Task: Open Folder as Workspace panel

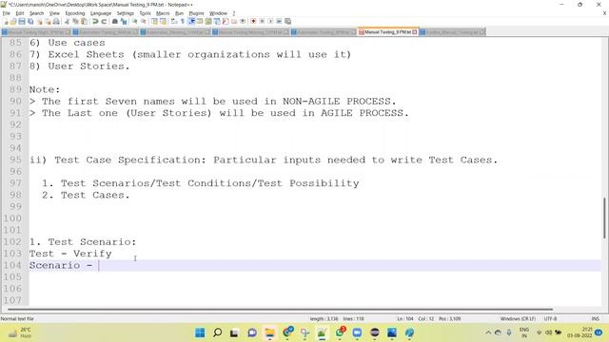Action: (x=234, y=21)
